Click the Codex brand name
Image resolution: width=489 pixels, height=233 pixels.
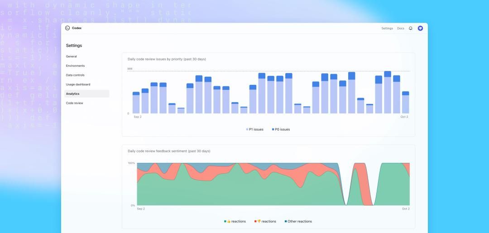[x=77, y=28]
